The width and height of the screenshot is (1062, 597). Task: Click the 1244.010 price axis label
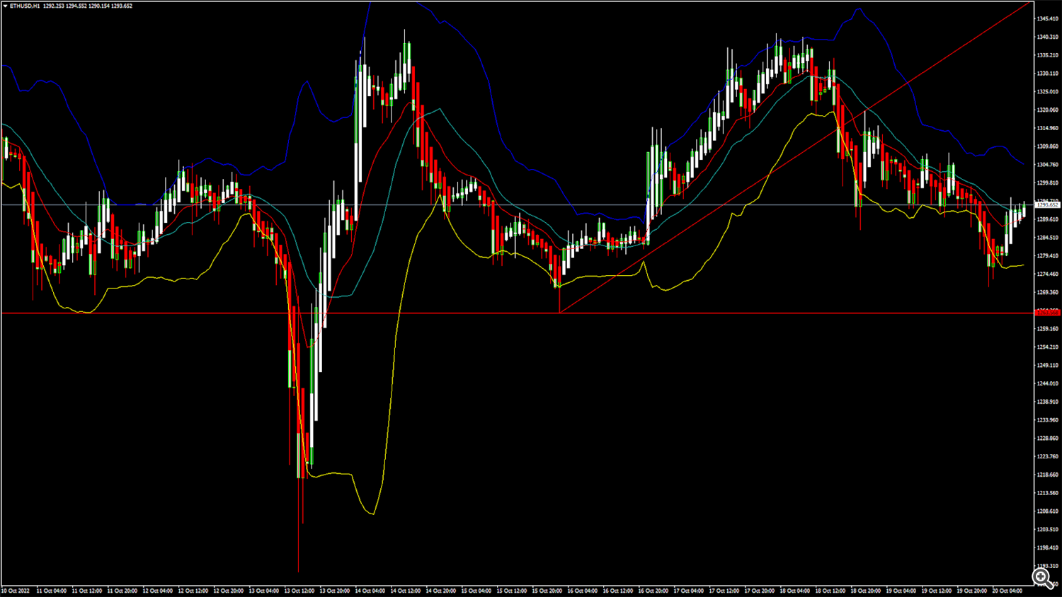pyautogui.click(x=1047, y=383)
